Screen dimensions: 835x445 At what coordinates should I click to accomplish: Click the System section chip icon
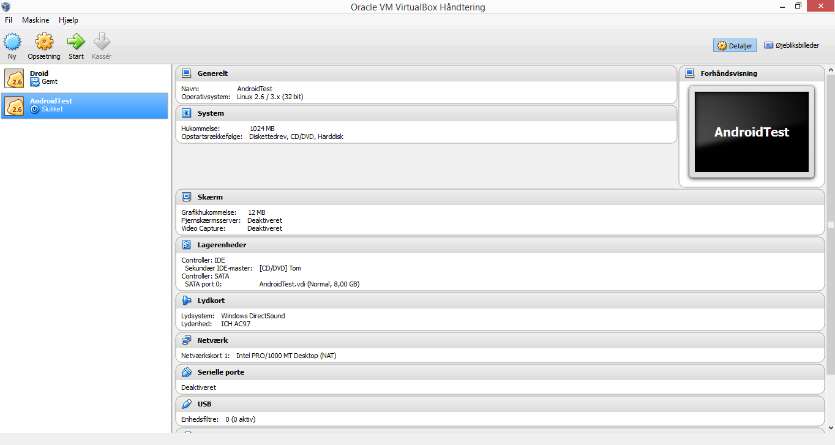187,113
